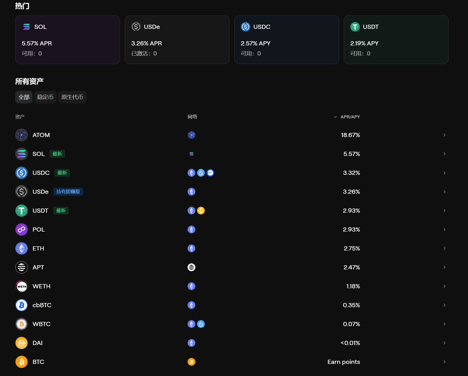Expand the SOL row chevron
Screen dimensions: 468x376
coord(444,154)
